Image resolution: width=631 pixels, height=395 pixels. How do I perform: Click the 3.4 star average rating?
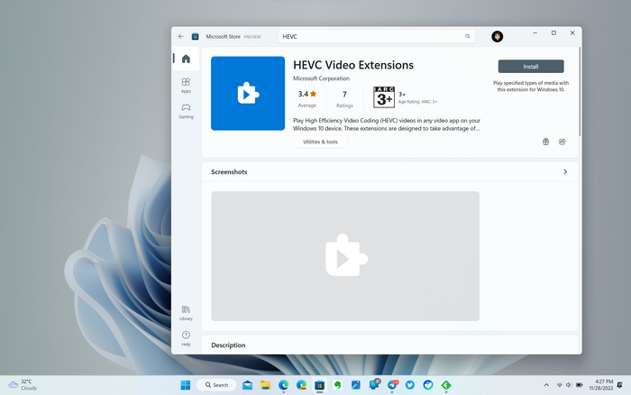pyautogui.click(x=307, y=98)
